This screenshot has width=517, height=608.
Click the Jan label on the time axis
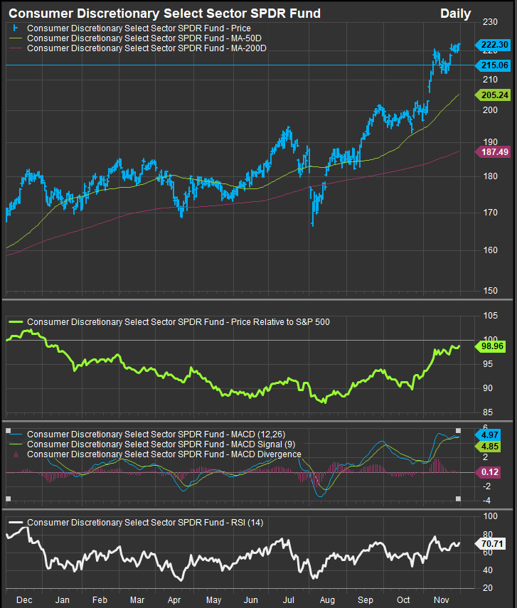tap(62, 600)
